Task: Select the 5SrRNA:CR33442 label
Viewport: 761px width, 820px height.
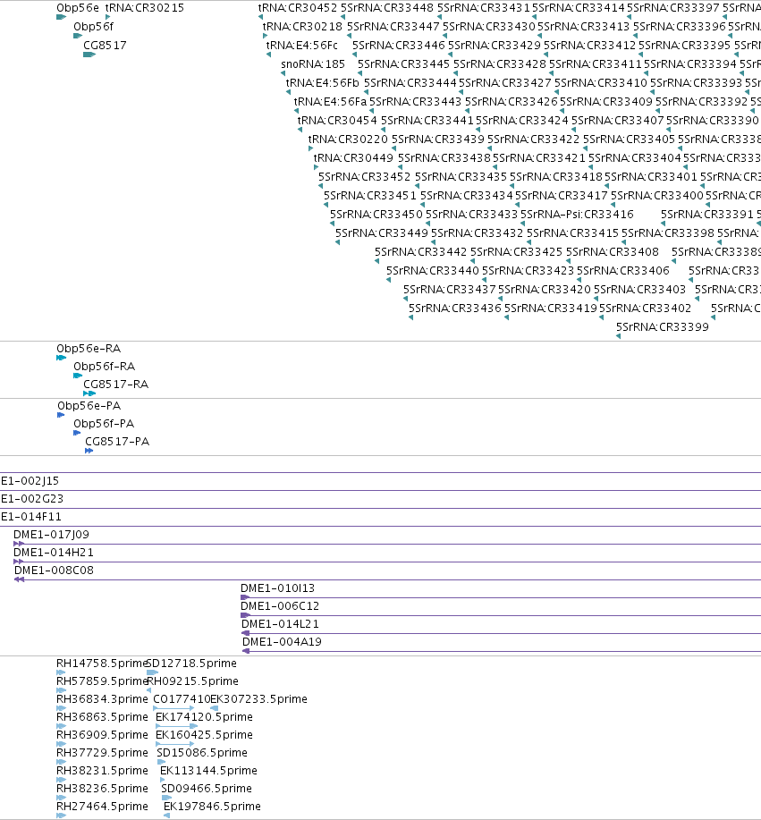Action: tap(420, 252)
